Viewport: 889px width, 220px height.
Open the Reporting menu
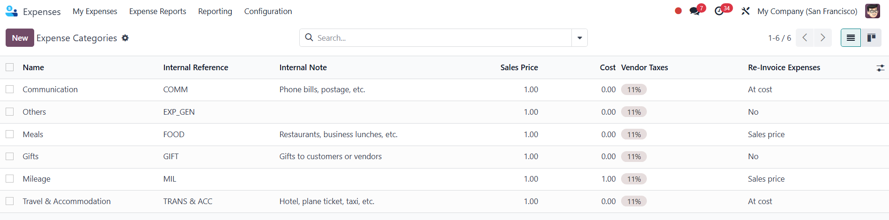click(x=215, y=11)
